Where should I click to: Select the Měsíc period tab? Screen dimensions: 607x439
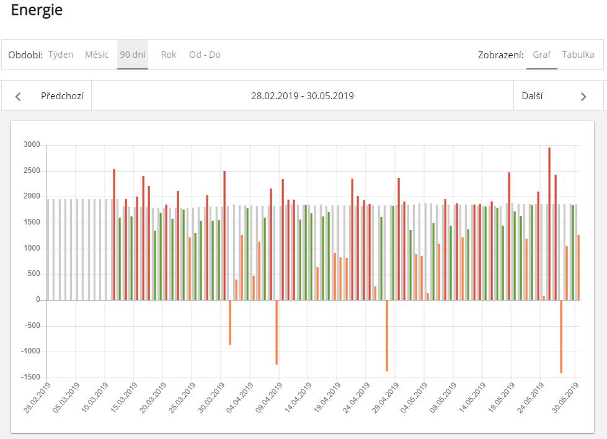click(97, 55)
